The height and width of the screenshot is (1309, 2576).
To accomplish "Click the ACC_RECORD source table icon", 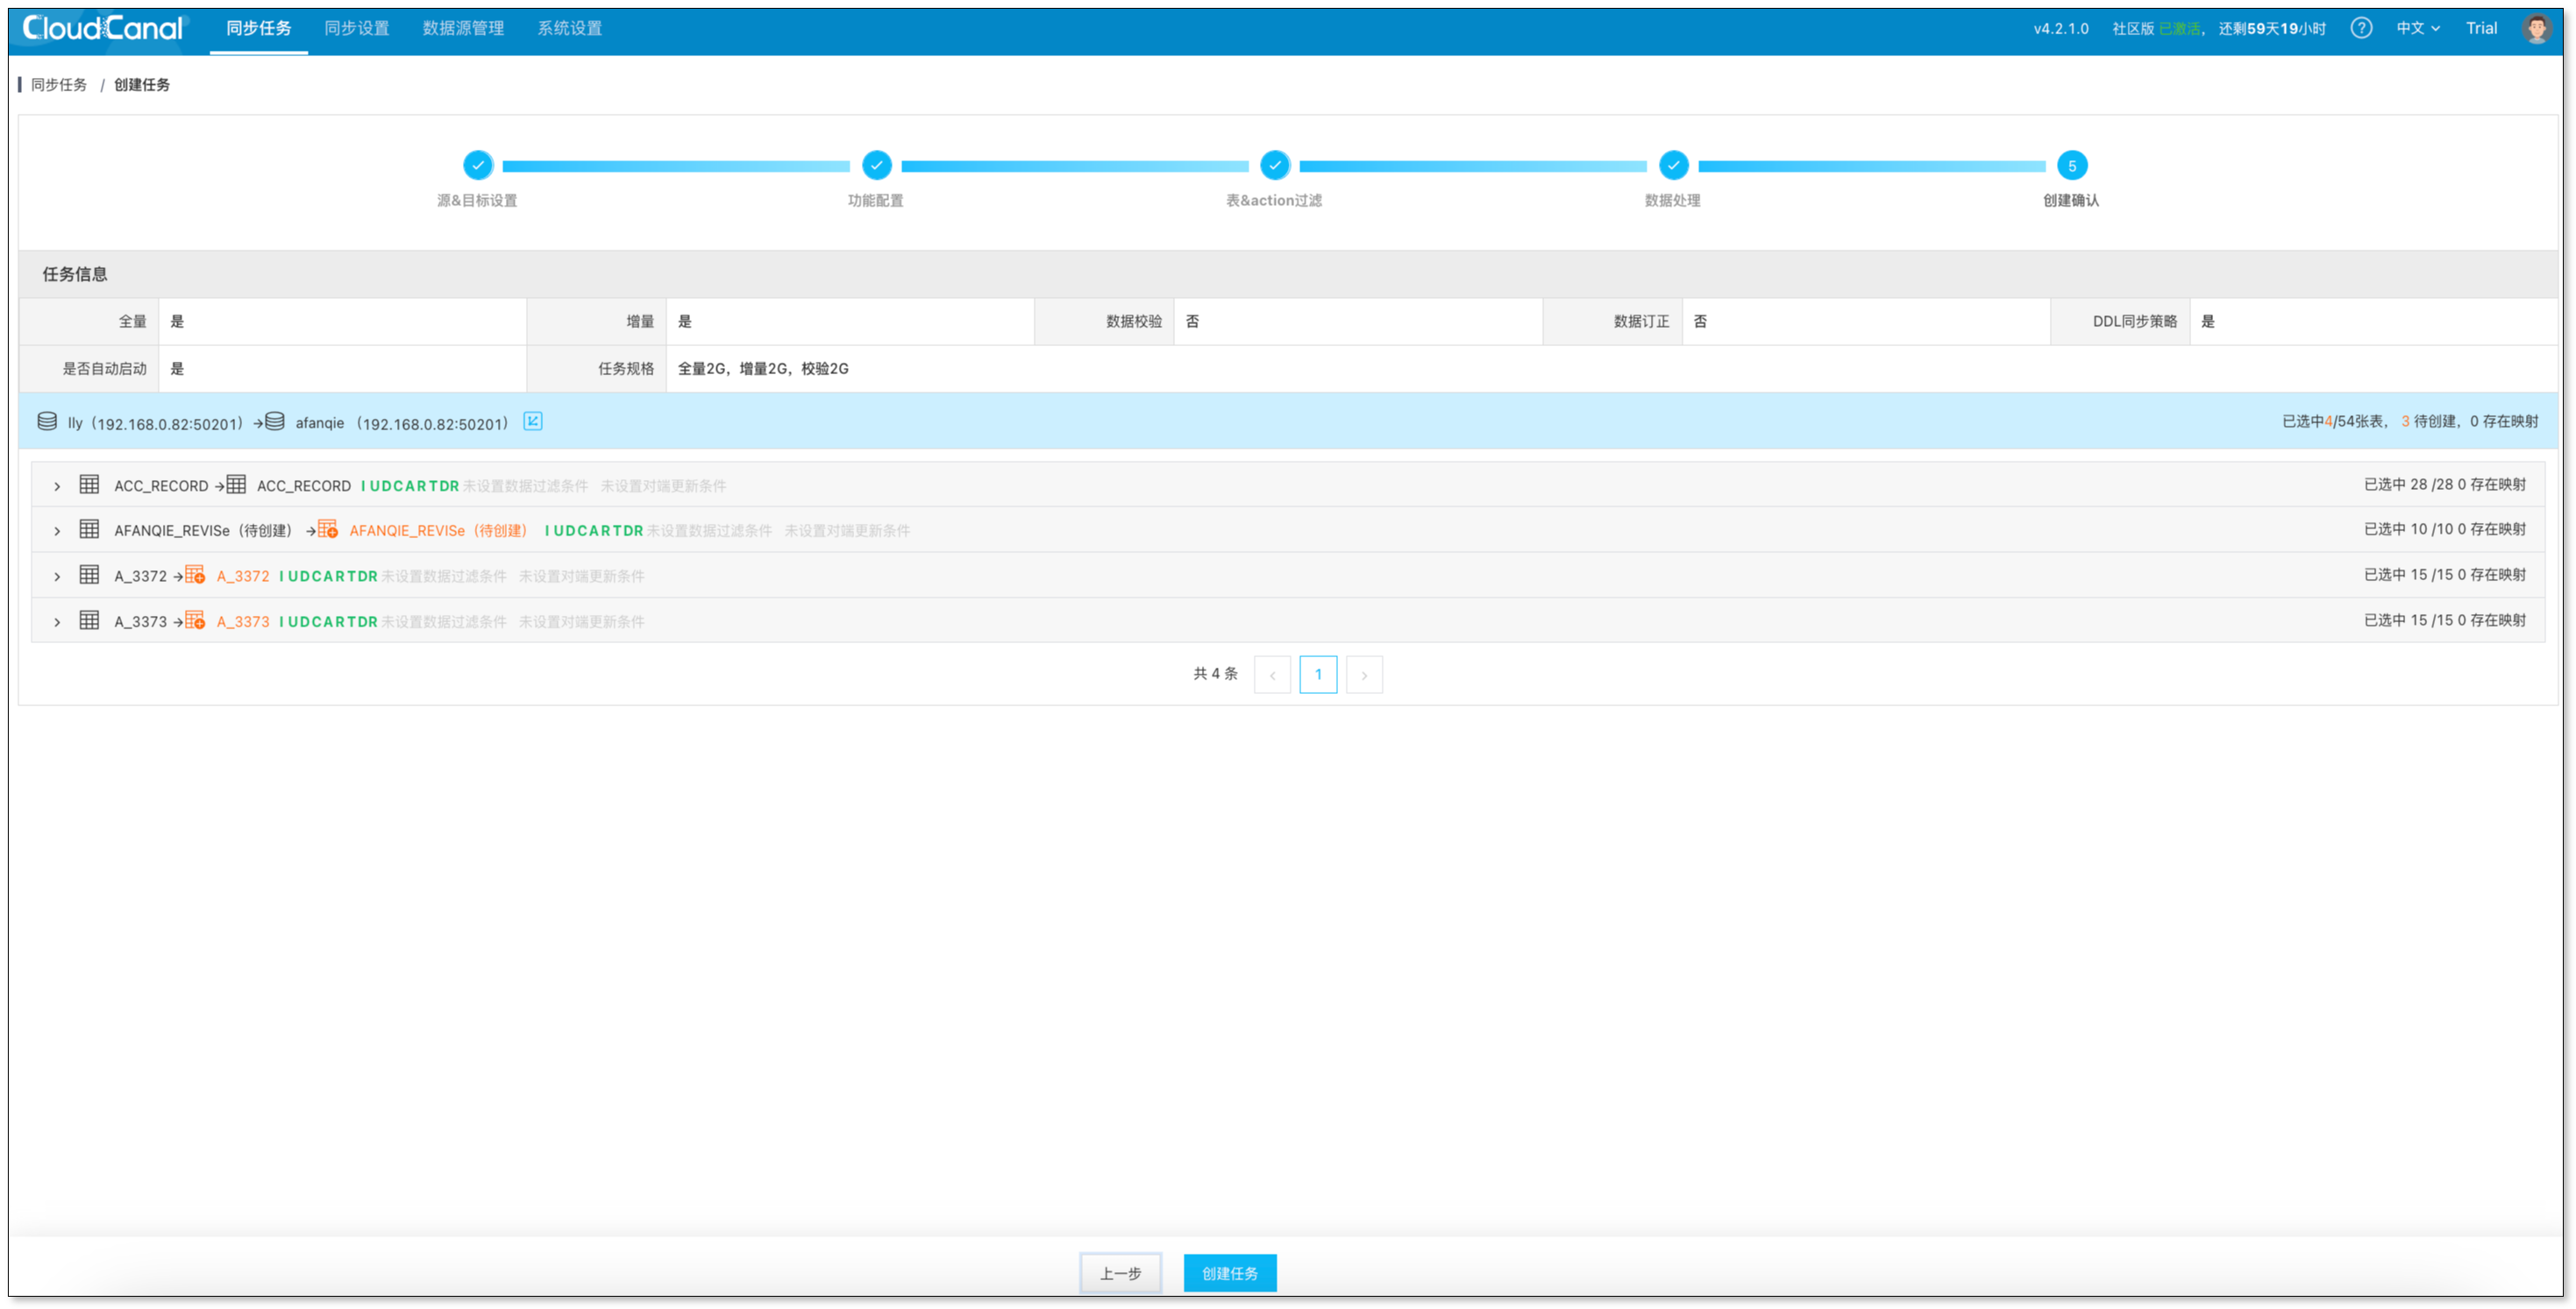I will (89, 485).
